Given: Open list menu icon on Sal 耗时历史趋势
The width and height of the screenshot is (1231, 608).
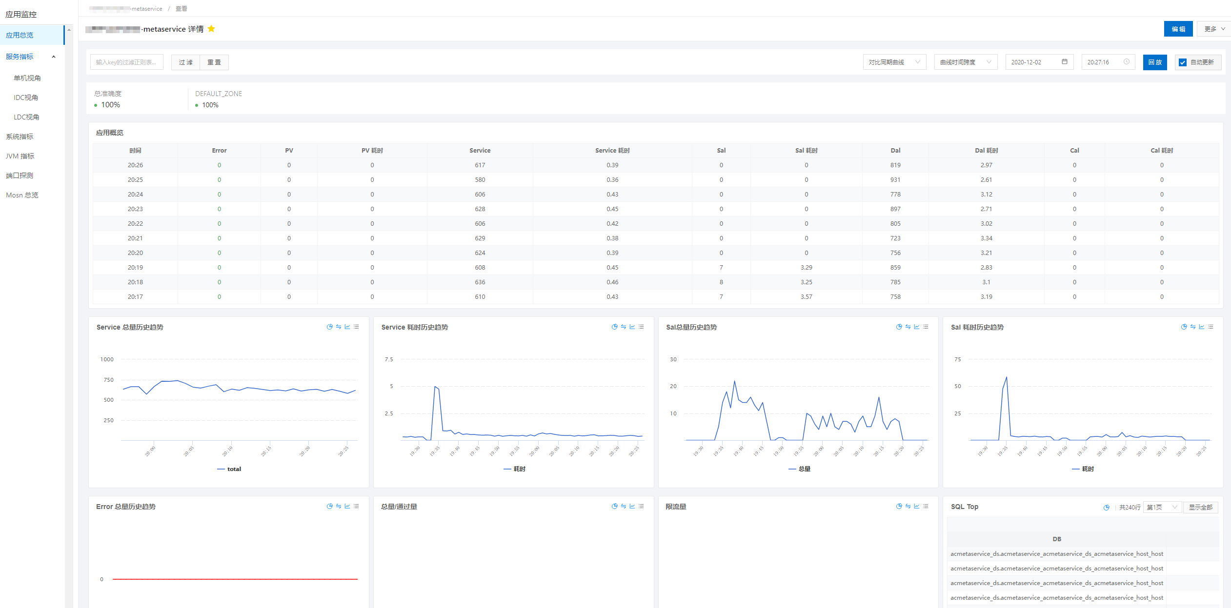Looking at the screenshot, I should [x=1211, y=327].
